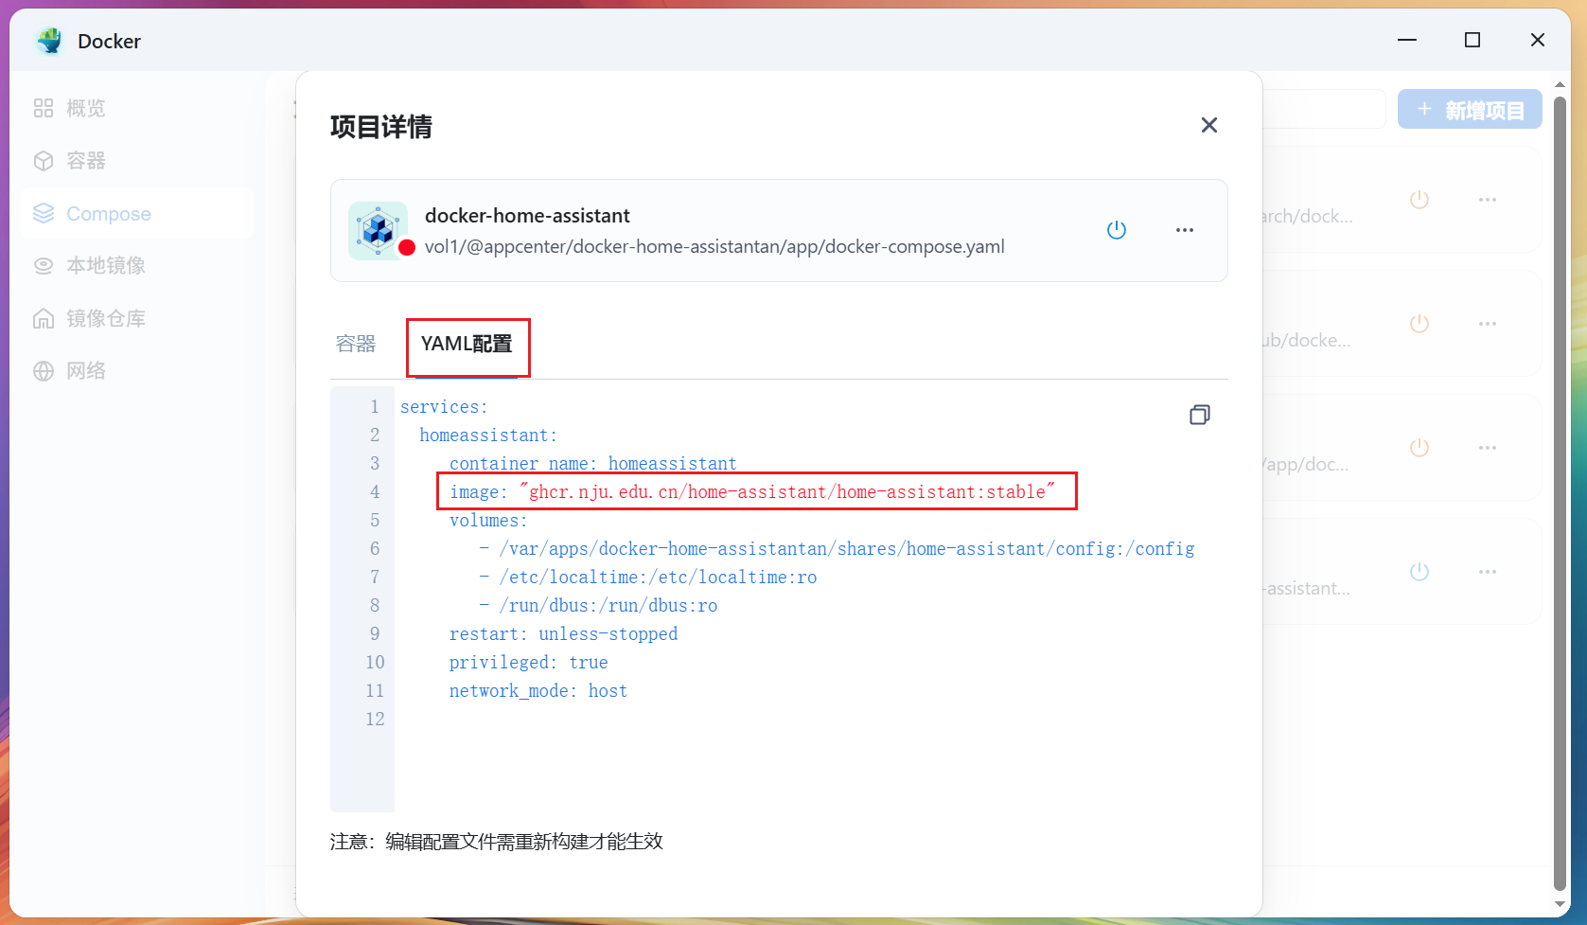Viewport: 1587px width, 925px height.
Task: Toggle power for docker-home-assistant project
Action: [1117, 230]
